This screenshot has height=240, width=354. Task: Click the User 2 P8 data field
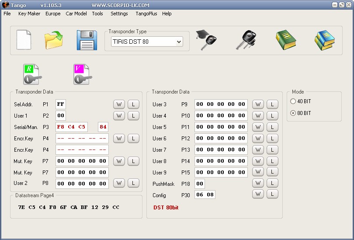(82, 184)
